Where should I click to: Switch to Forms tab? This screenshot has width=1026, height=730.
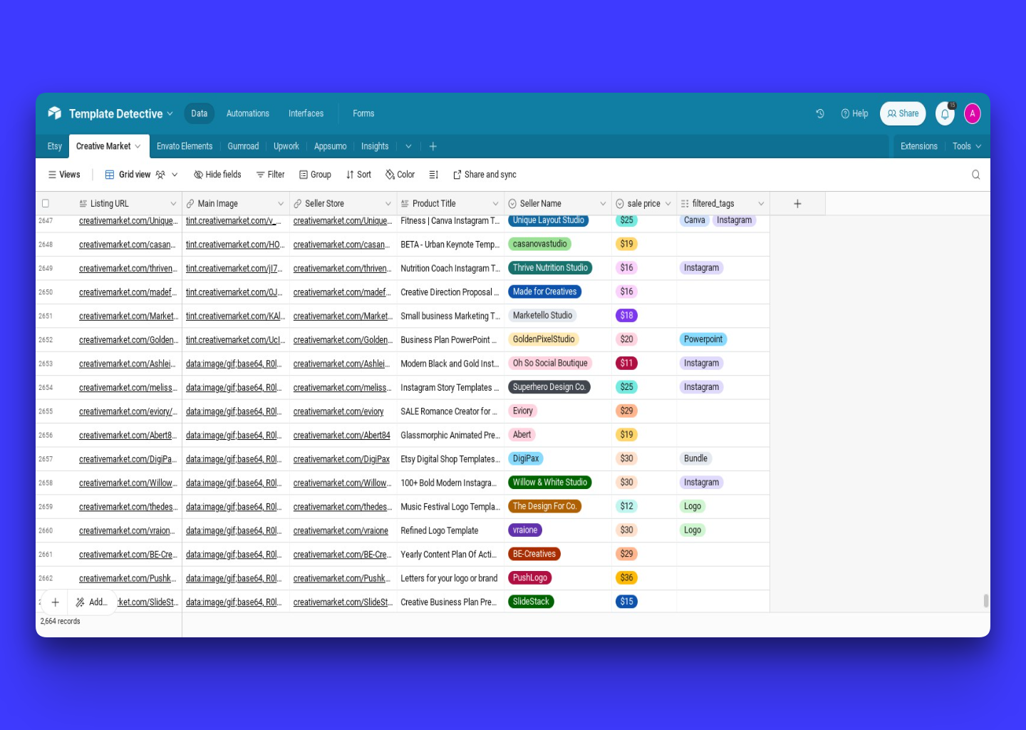(363, 113)
